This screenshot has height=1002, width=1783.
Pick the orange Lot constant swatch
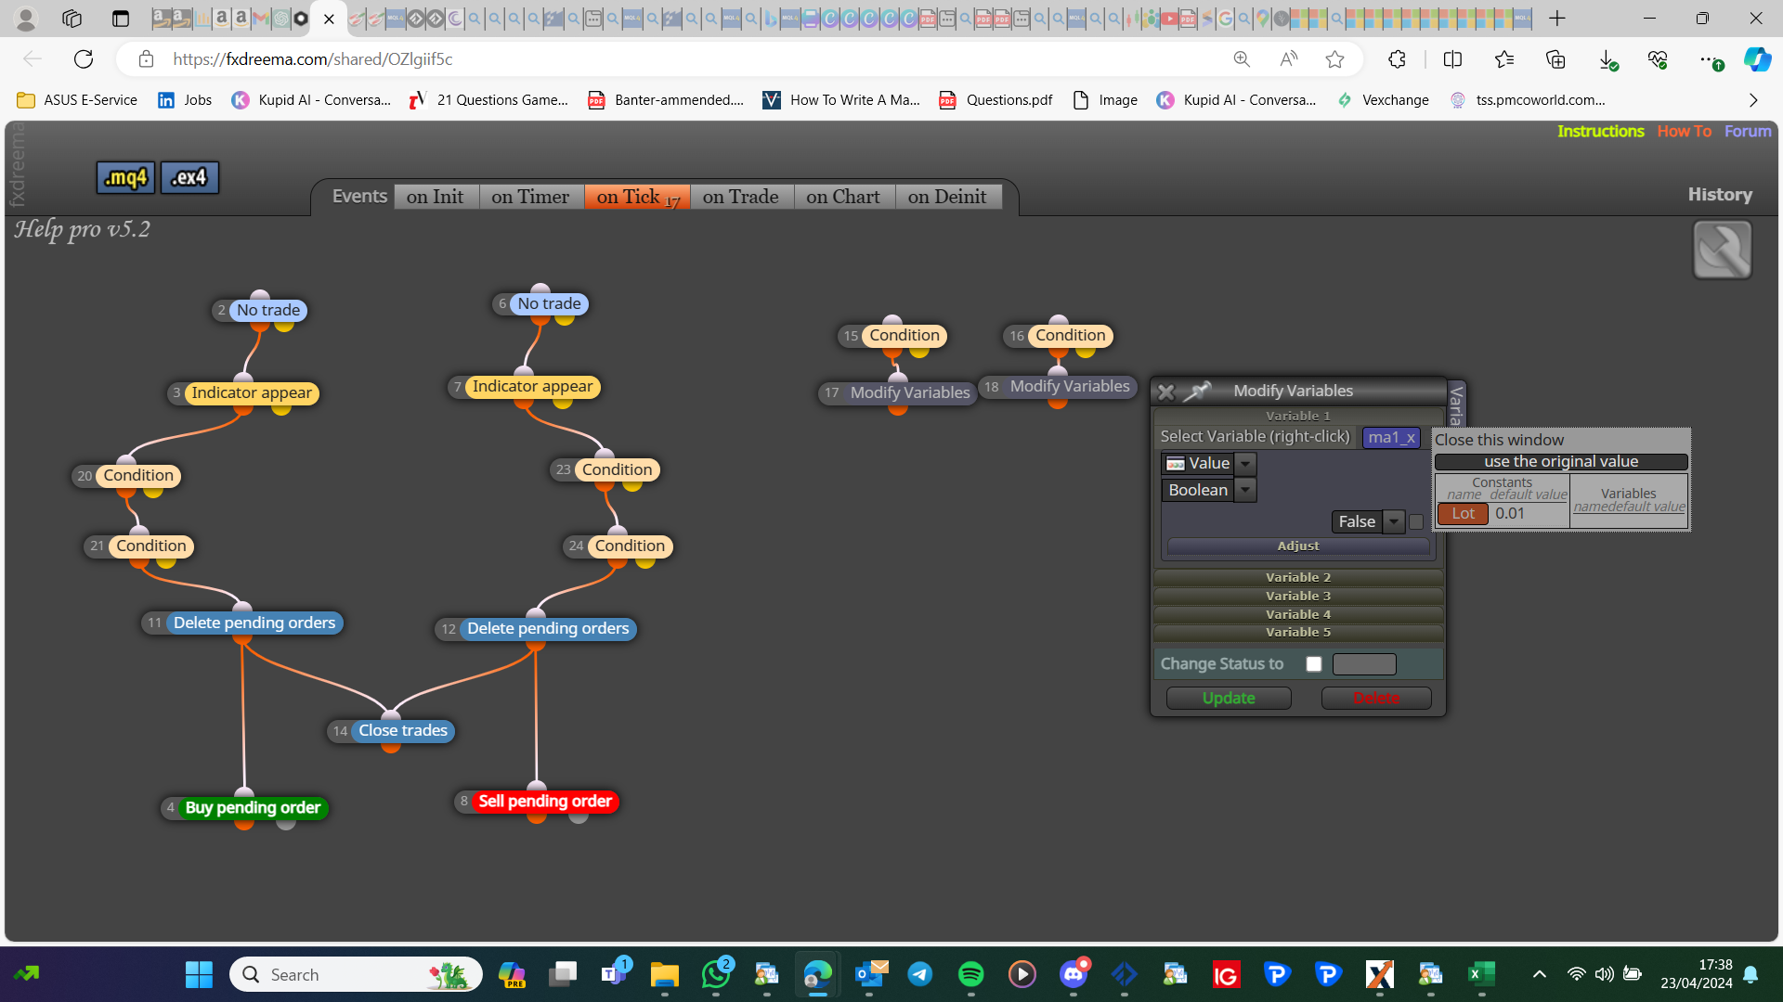1464,514
